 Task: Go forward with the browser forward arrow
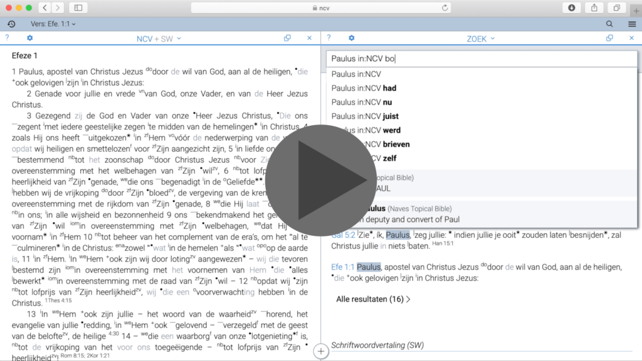[x=58, y=8]
